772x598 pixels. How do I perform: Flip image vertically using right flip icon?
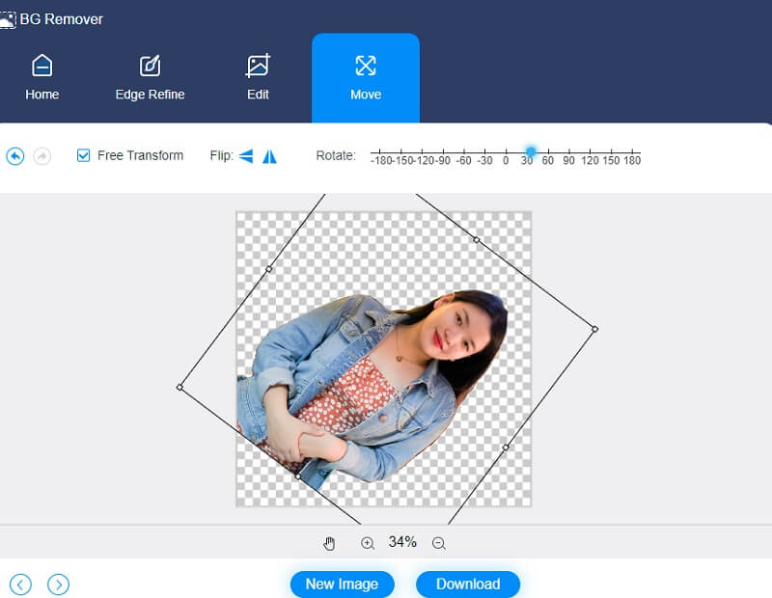[x=269, y=155]
